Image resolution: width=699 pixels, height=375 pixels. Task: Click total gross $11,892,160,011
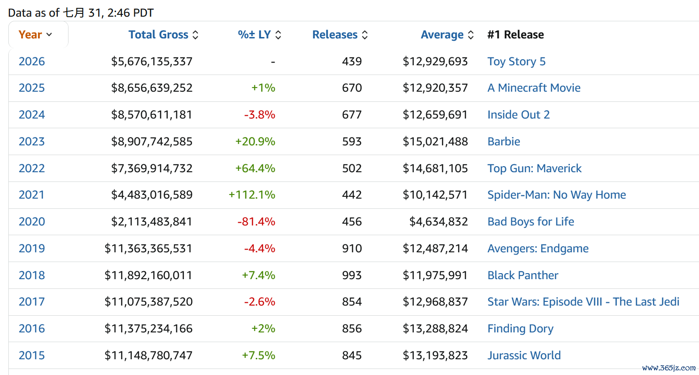pyautogui.click(x=149, y=275)
